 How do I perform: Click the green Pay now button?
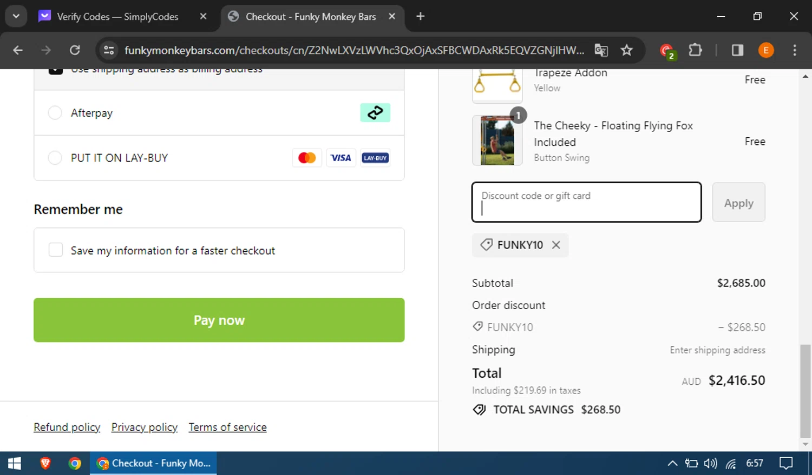point(219,320)
